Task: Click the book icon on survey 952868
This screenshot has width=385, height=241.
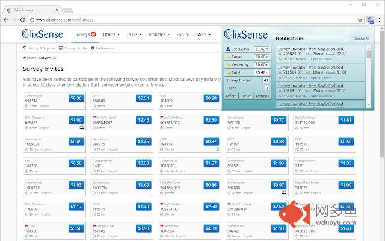Action: tap(284, 192)
